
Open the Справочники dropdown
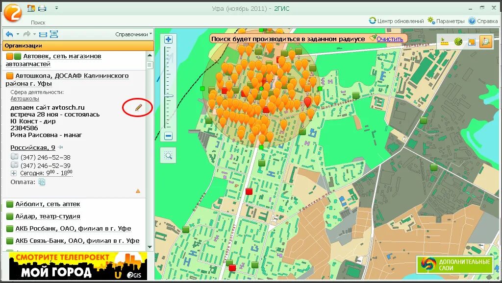[x=133, y=34]
